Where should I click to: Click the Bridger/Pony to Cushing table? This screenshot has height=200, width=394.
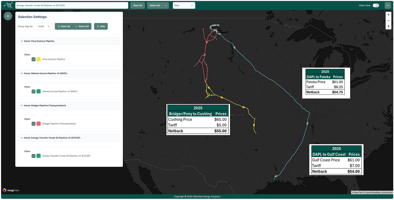click(x=198, y=119)
